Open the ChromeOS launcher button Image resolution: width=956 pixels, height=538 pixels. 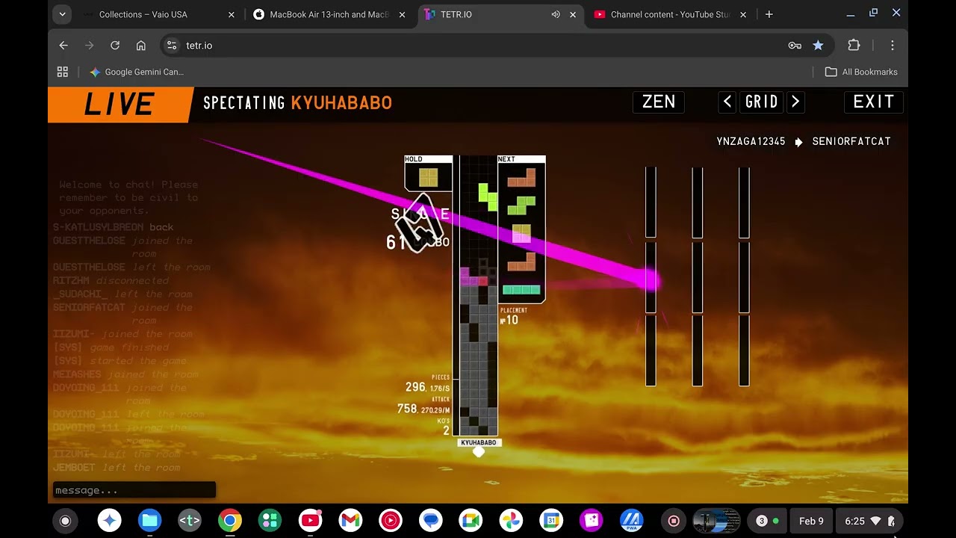65,521
